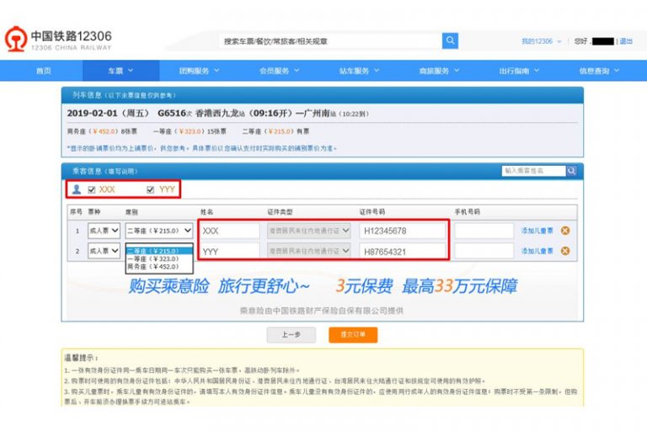Toggle the YYY passenger checkbox

tap(151, 190)
